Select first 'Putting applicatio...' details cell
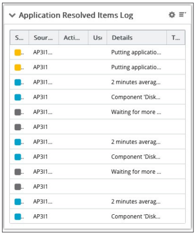The image size is (196, 235). tap(136, 52)
